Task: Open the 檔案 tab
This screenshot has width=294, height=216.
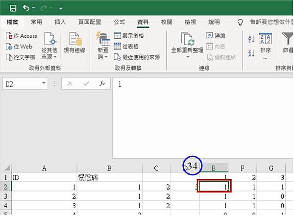Action: (x=12, y=22)
